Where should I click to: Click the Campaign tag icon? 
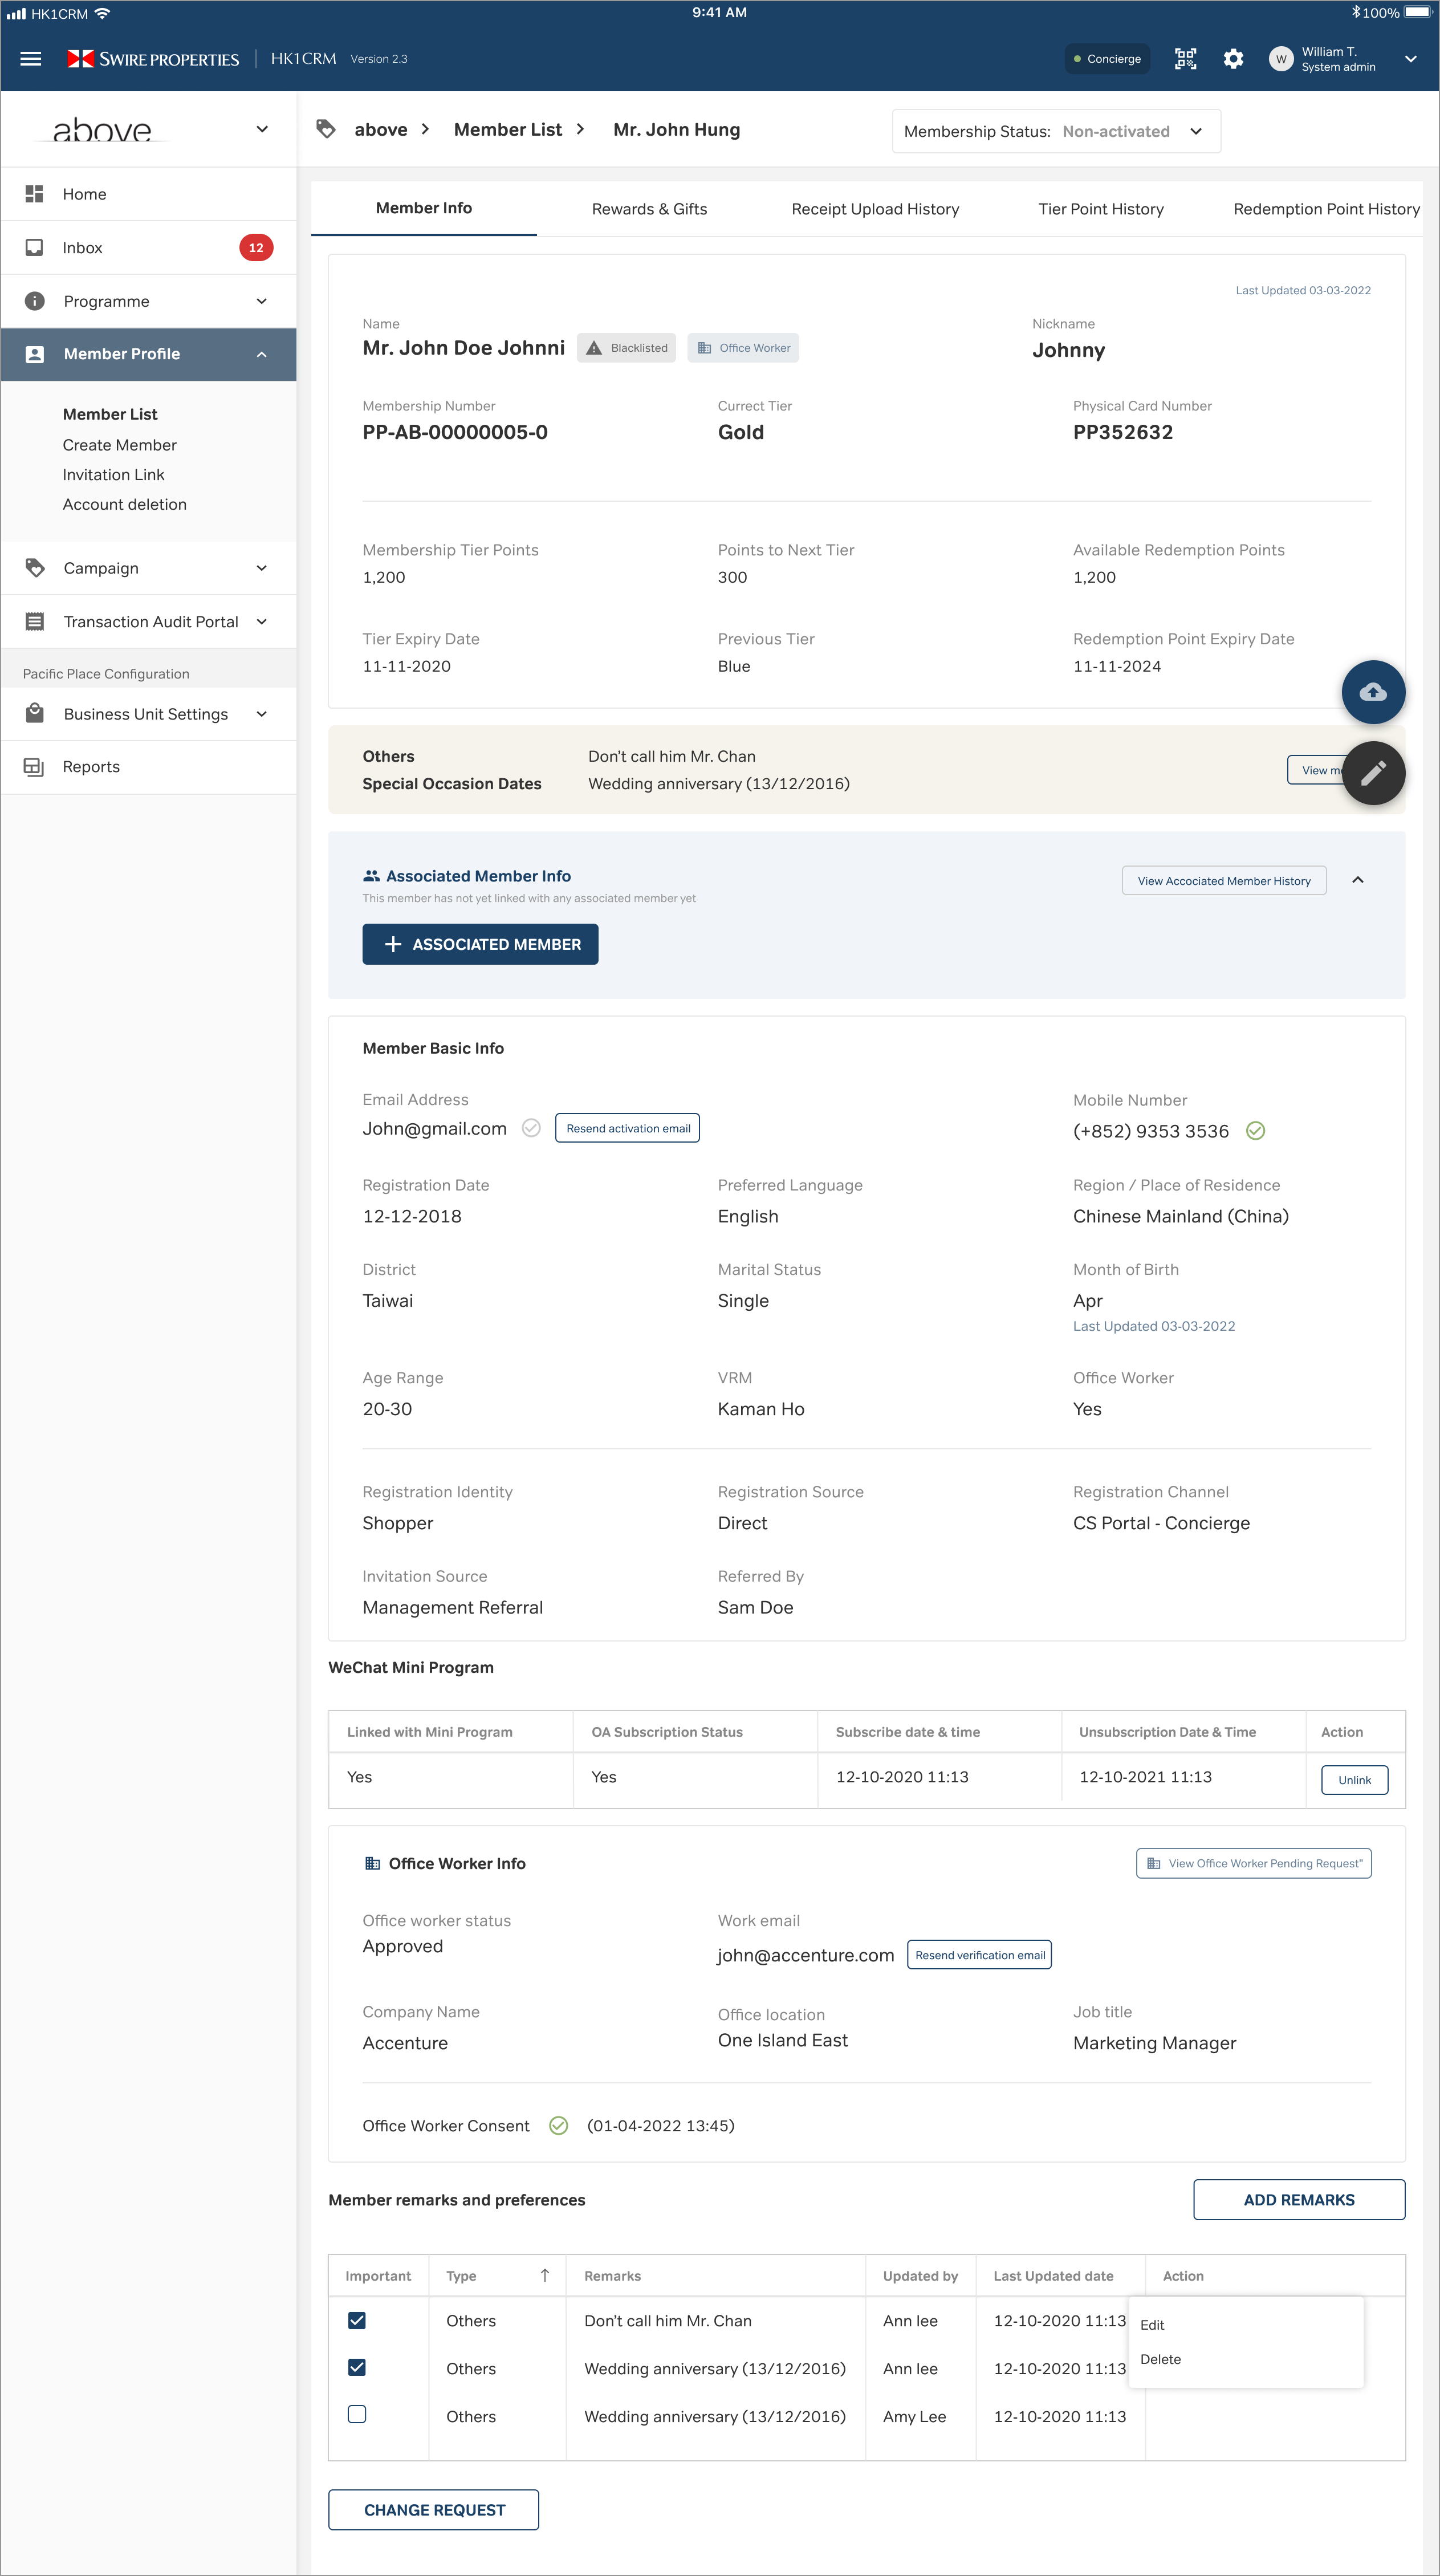[34, 568]
